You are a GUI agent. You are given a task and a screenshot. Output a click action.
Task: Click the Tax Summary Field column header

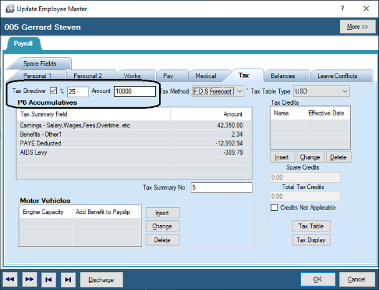pyautogui.click(x=94, y=114)
